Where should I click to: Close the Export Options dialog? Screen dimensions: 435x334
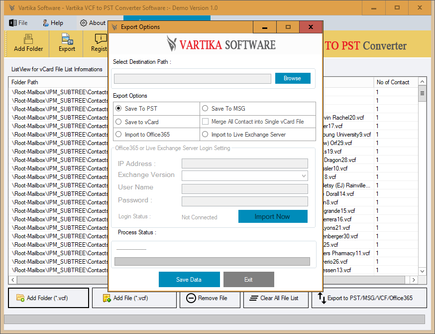tap(311, 27)
